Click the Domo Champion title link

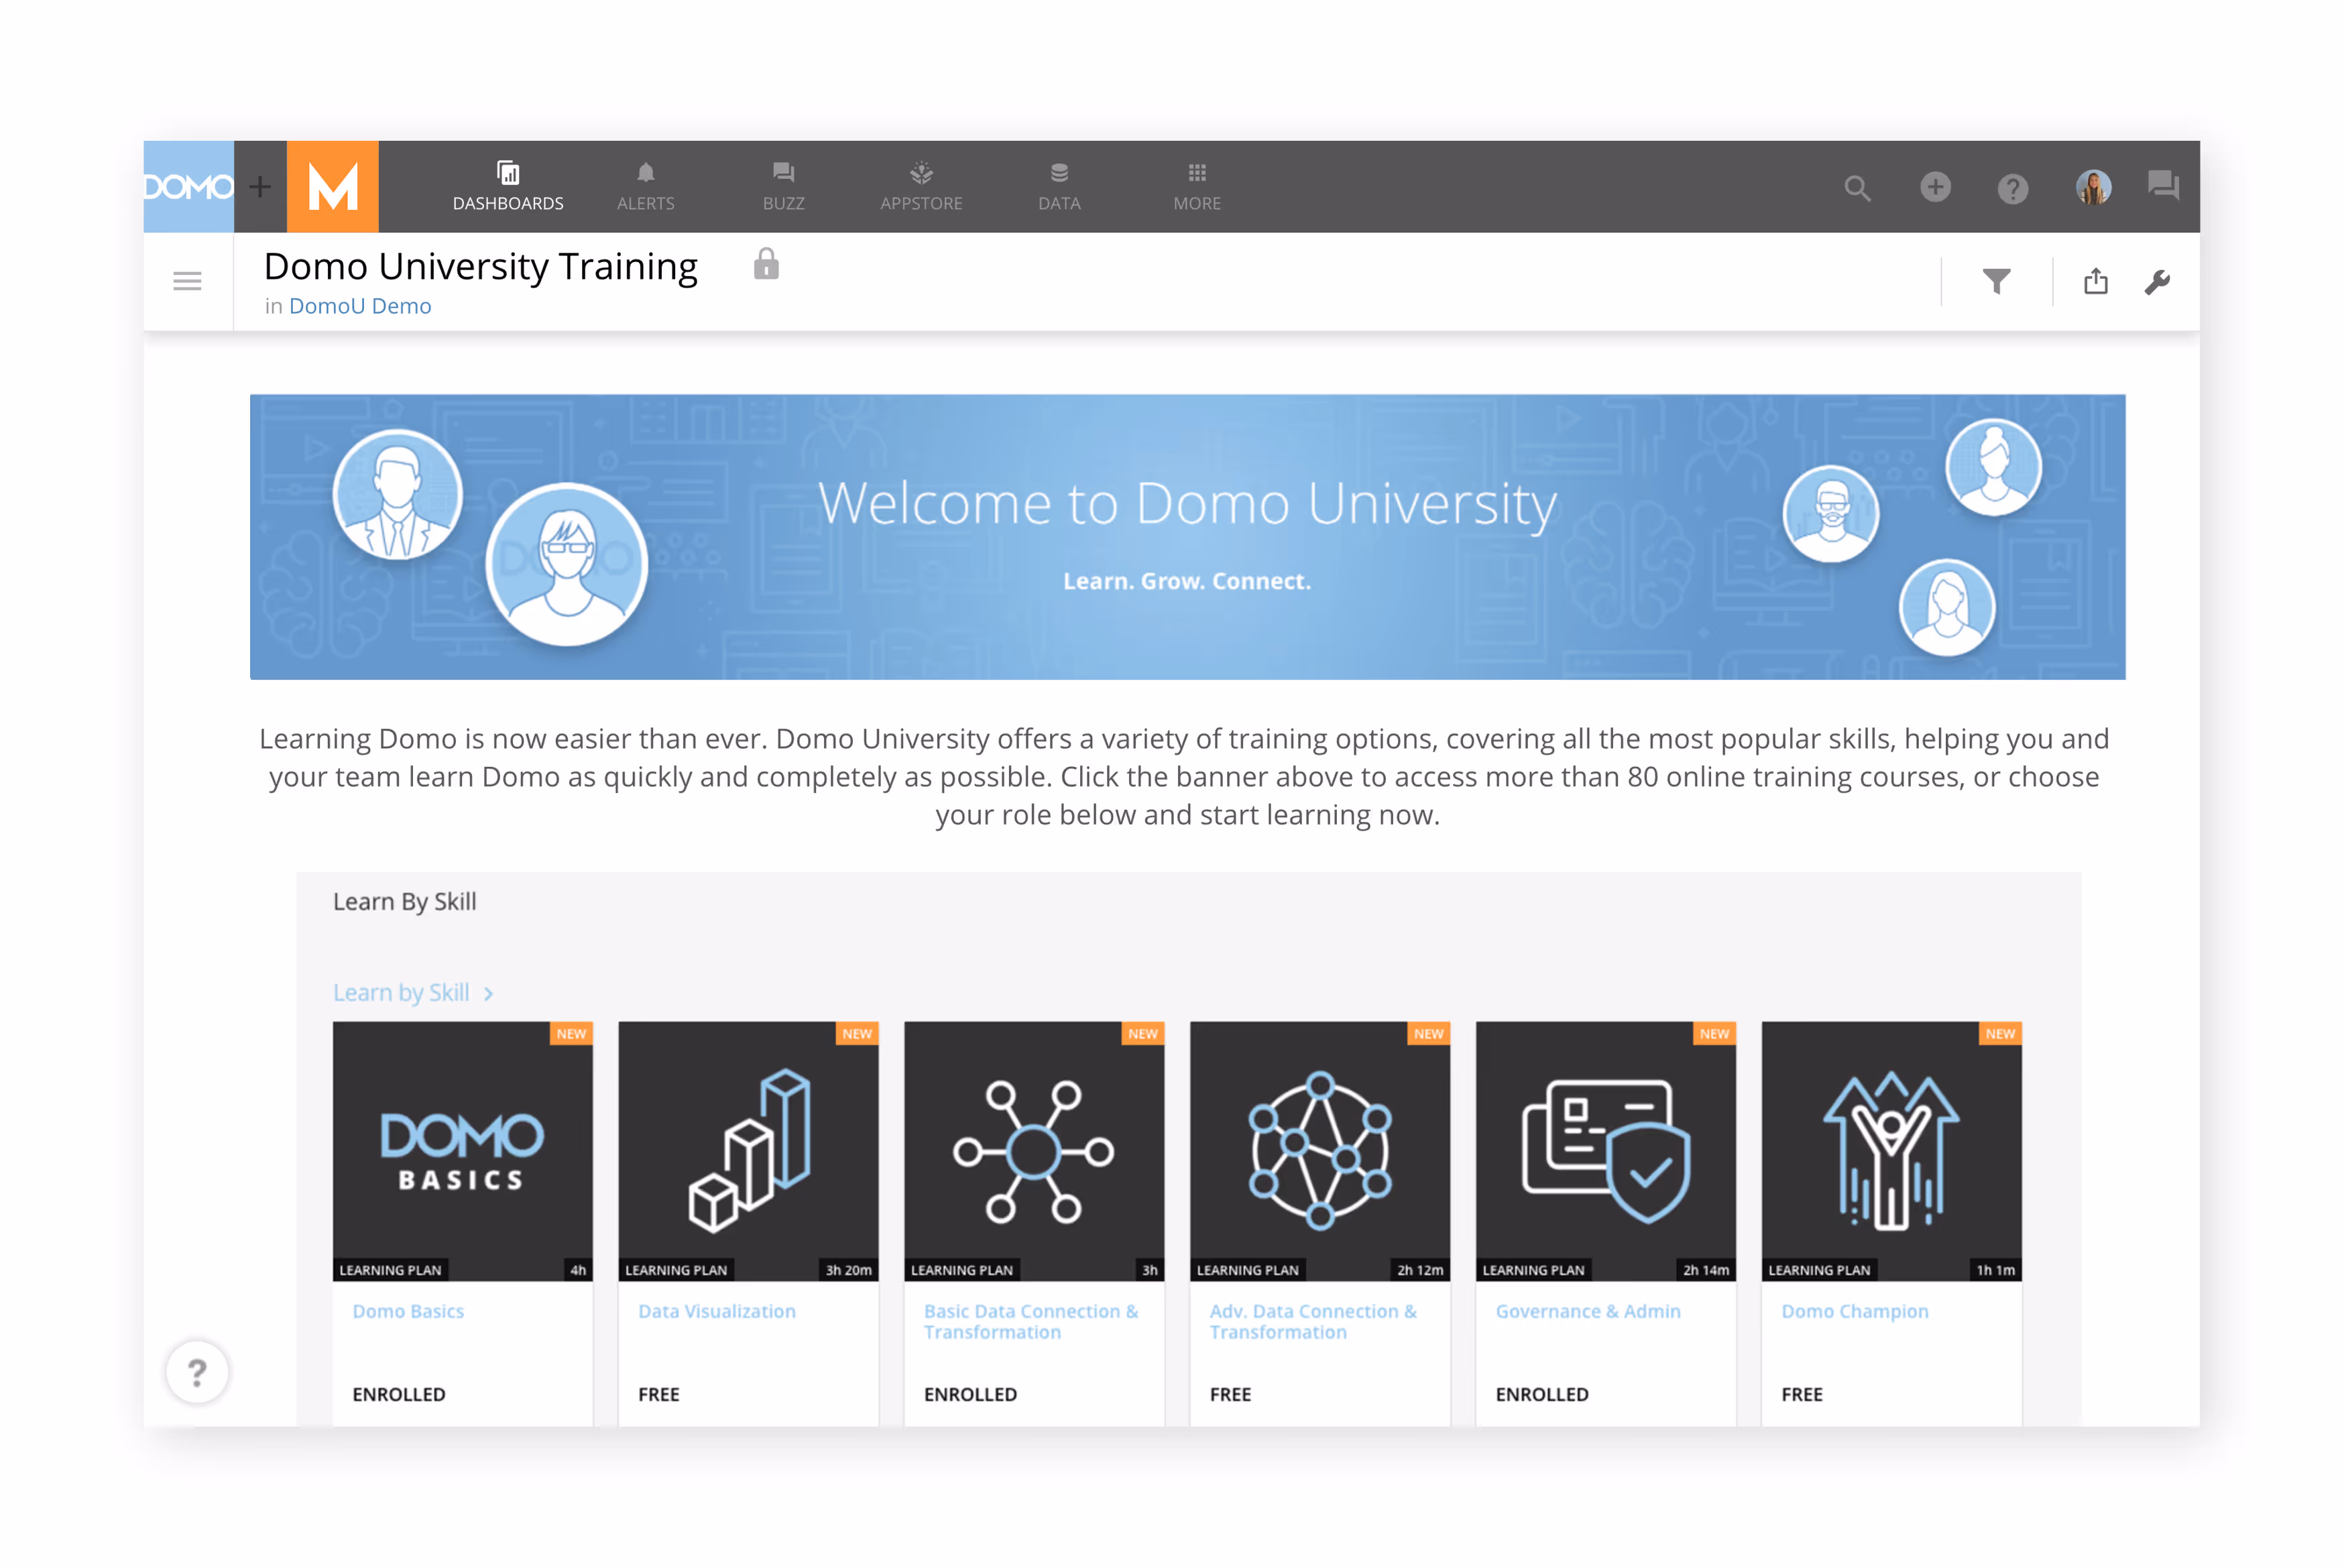point(1855,1311)
